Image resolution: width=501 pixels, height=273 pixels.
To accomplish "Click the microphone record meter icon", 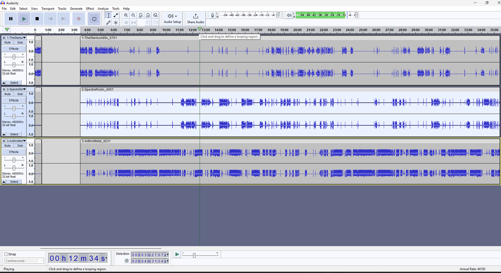I will [213, 15].
